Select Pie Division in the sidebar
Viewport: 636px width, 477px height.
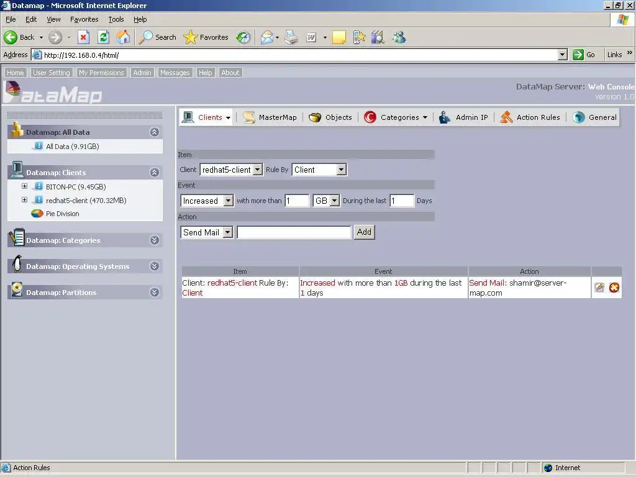(x=62, y=214)
